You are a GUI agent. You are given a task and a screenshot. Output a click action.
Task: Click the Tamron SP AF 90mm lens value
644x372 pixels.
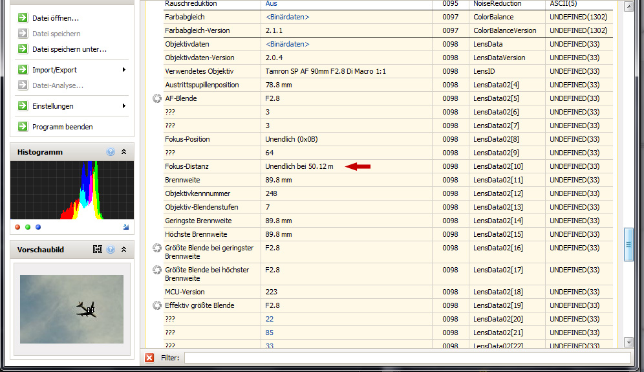(326, 71)
